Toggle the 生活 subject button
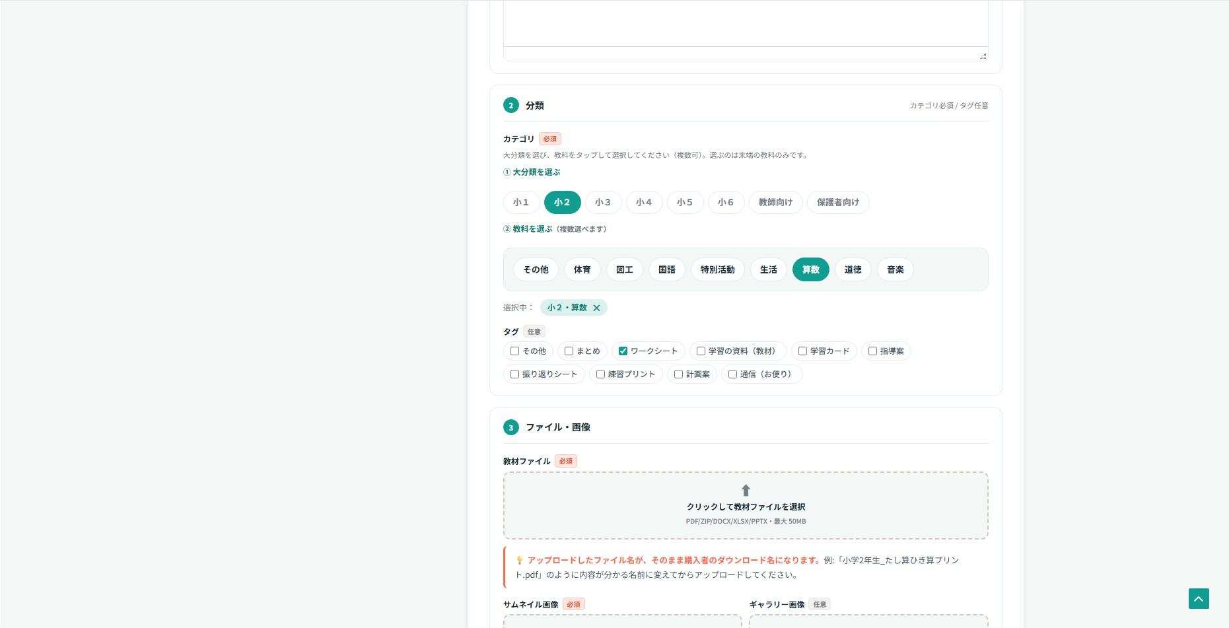1229x628 pixels. [x=768, y=269]
